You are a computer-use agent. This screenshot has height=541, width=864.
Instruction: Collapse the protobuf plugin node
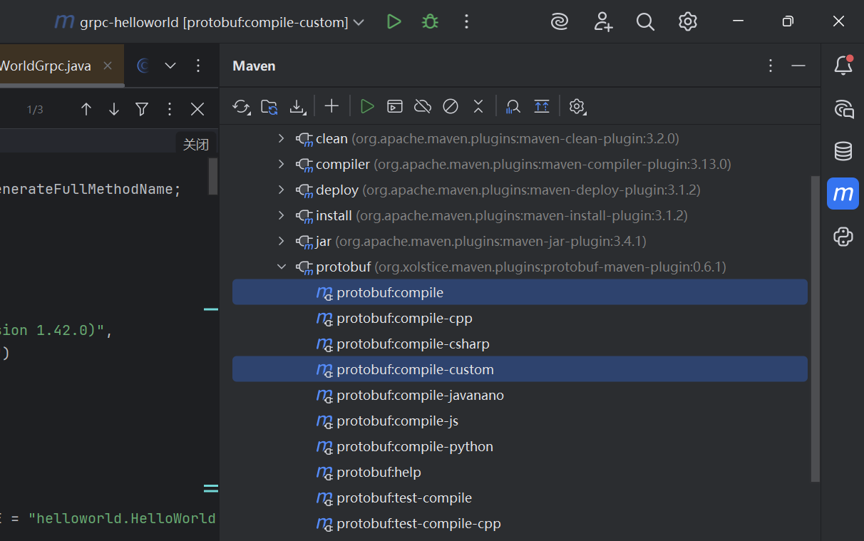(280, 266)
